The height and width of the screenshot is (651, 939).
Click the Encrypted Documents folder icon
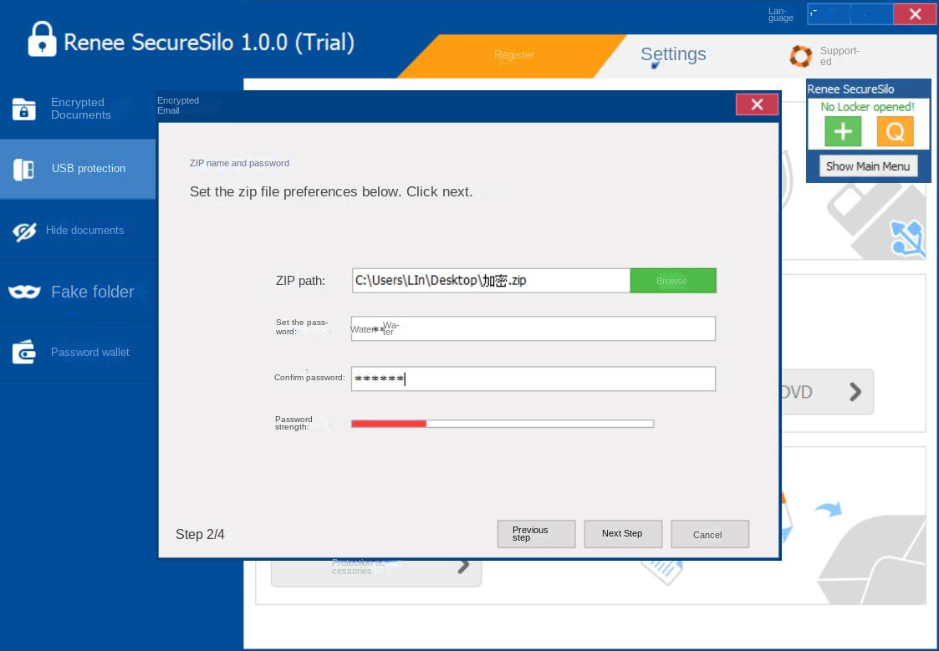click(24, 109)
